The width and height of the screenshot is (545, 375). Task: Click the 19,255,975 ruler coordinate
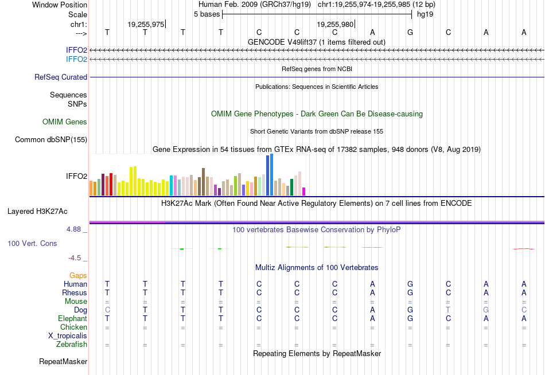click(146, 24)
